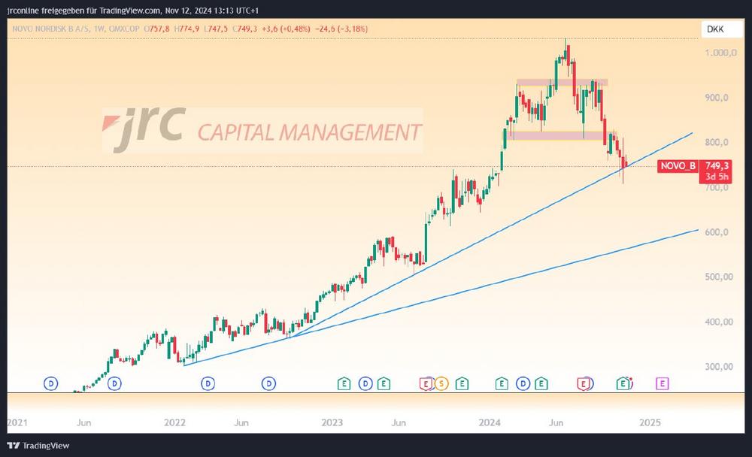This screenshot has width=752, height=457.
Task: Click the orange S split marker
Action: point(441,383)
